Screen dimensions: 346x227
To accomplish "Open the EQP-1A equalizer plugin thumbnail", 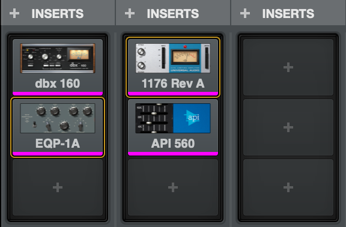I will tap(58, 118).
